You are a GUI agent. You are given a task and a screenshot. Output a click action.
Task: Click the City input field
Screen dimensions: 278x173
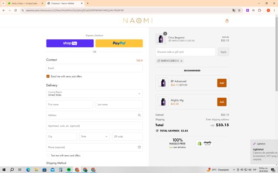pyautogui.click(x=62, y=137)
